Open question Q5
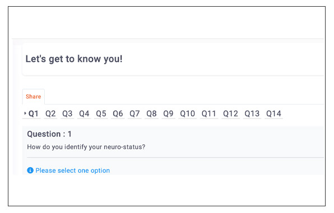Image resolution: width=334 pixels, height=213 pixels. [101, 113]
